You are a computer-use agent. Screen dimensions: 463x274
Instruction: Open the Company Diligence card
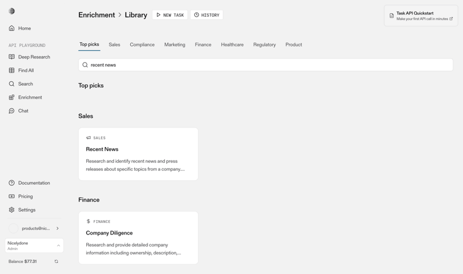(x=138, y=238)
